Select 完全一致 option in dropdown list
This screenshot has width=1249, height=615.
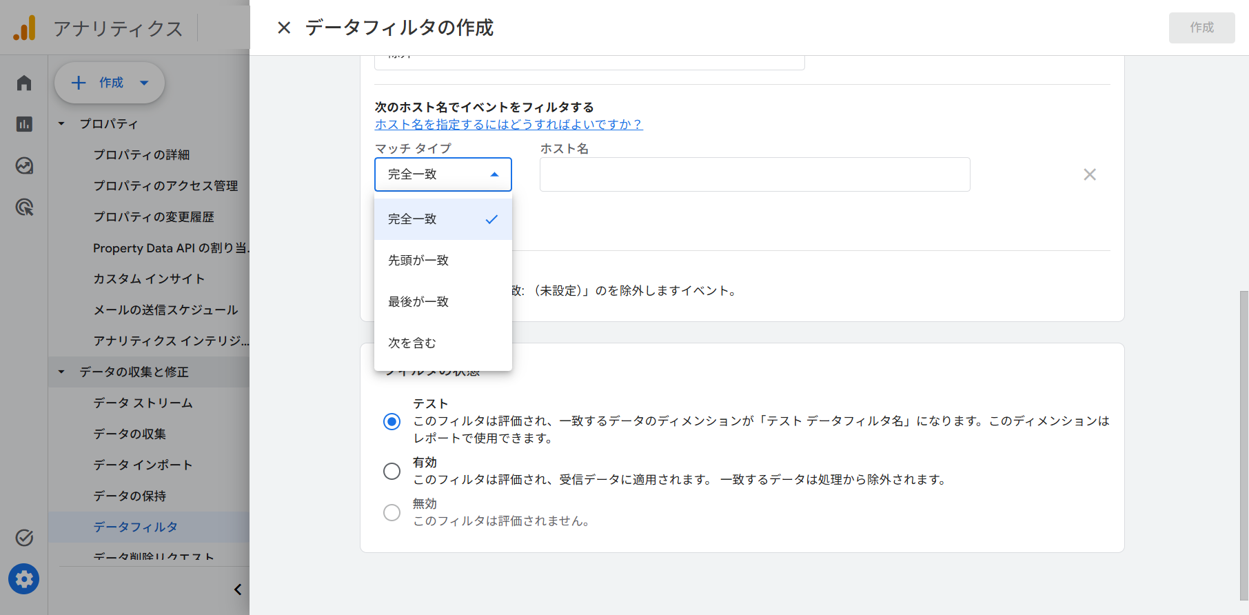[x=443, y=219]
